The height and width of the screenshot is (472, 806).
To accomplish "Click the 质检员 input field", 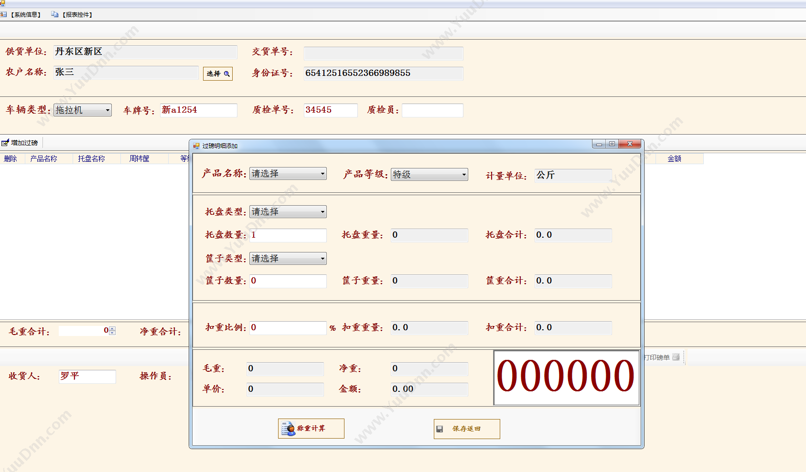I will [x=432, y=110].
